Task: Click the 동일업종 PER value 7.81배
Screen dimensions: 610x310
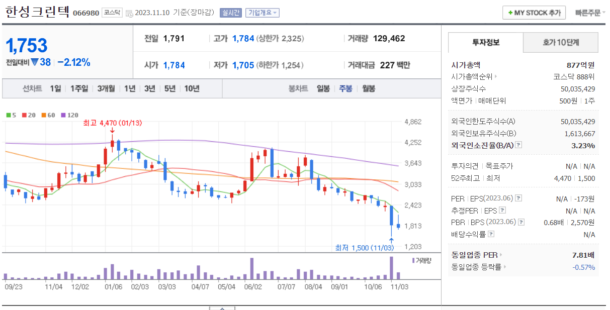Action: [583, 255]
